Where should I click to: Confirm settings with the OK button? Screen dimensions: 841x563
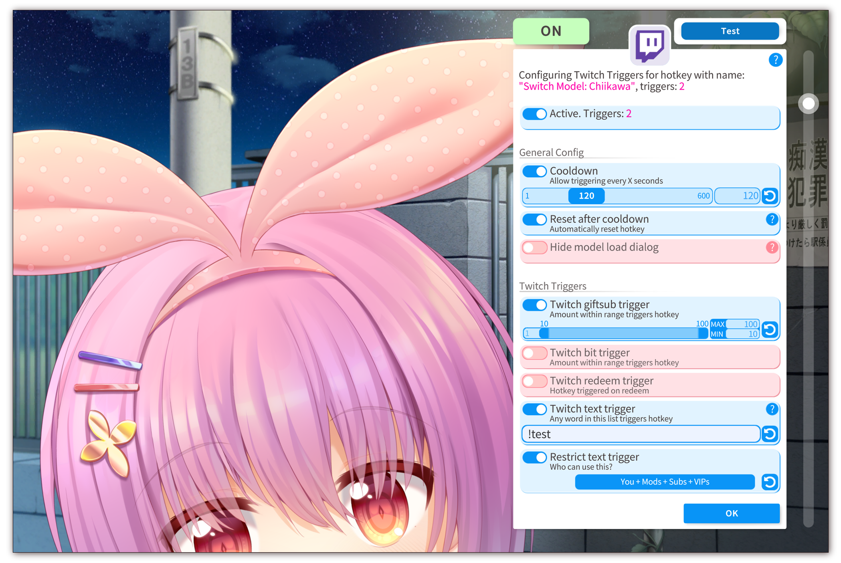tap(731, 513)
